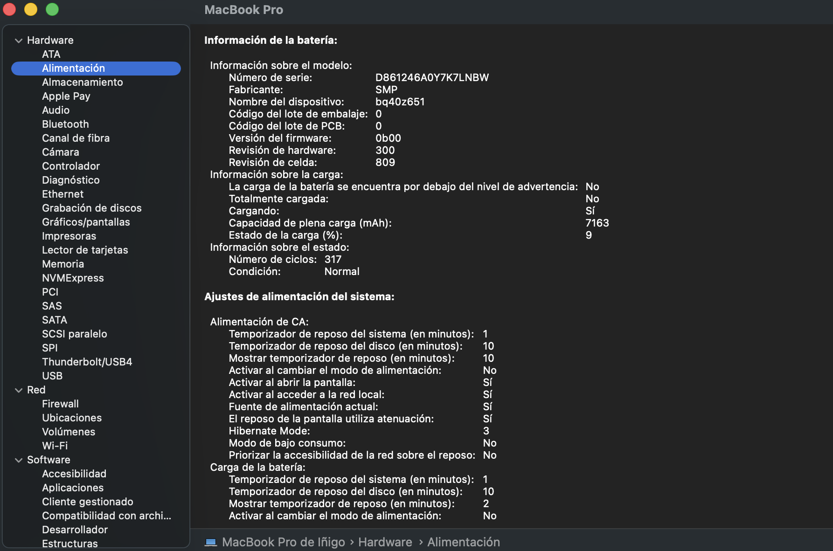Click the Alimentación de CA label

pos(259,322)
